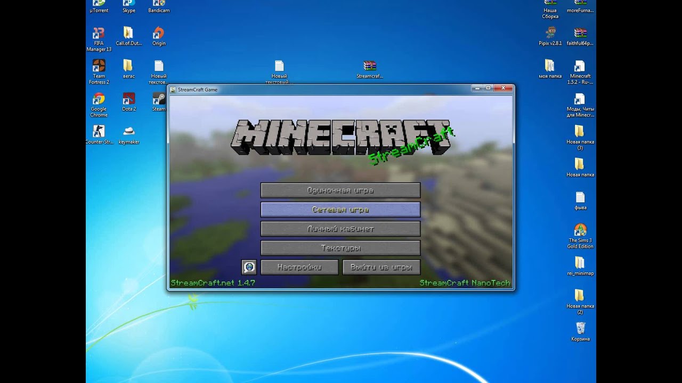Click the StreamCraft.net 1.4.7 version text
682x383 pixels.
click(213, 283)
